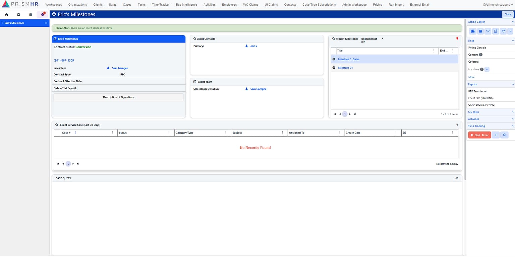515x257 pixels.
Task: Switch to the Employees menu item
Action: coord(229,4)
